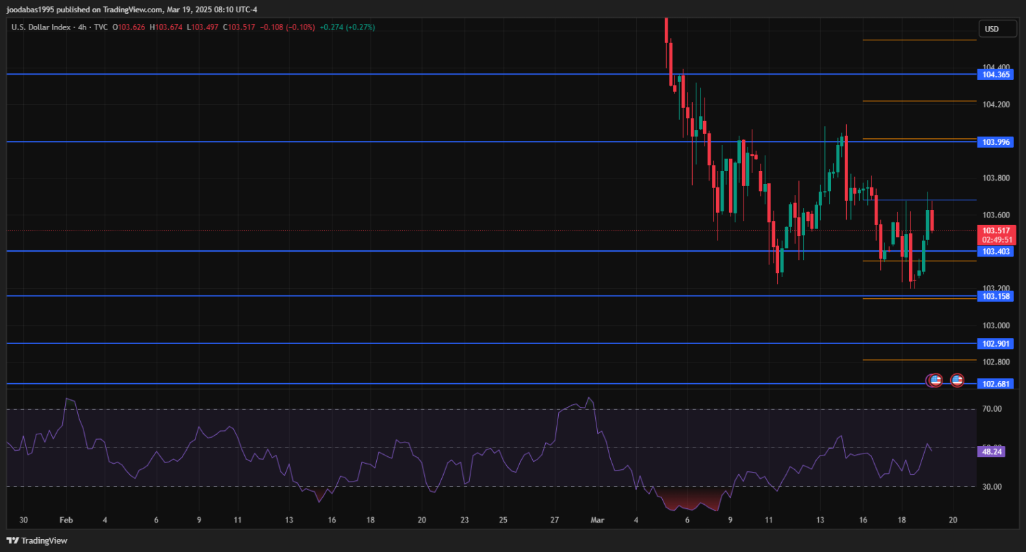Viewport: 1026px width, 552px height.
Task: Click the RSI 30.00 level label
Action: click(x=992, y=487)
